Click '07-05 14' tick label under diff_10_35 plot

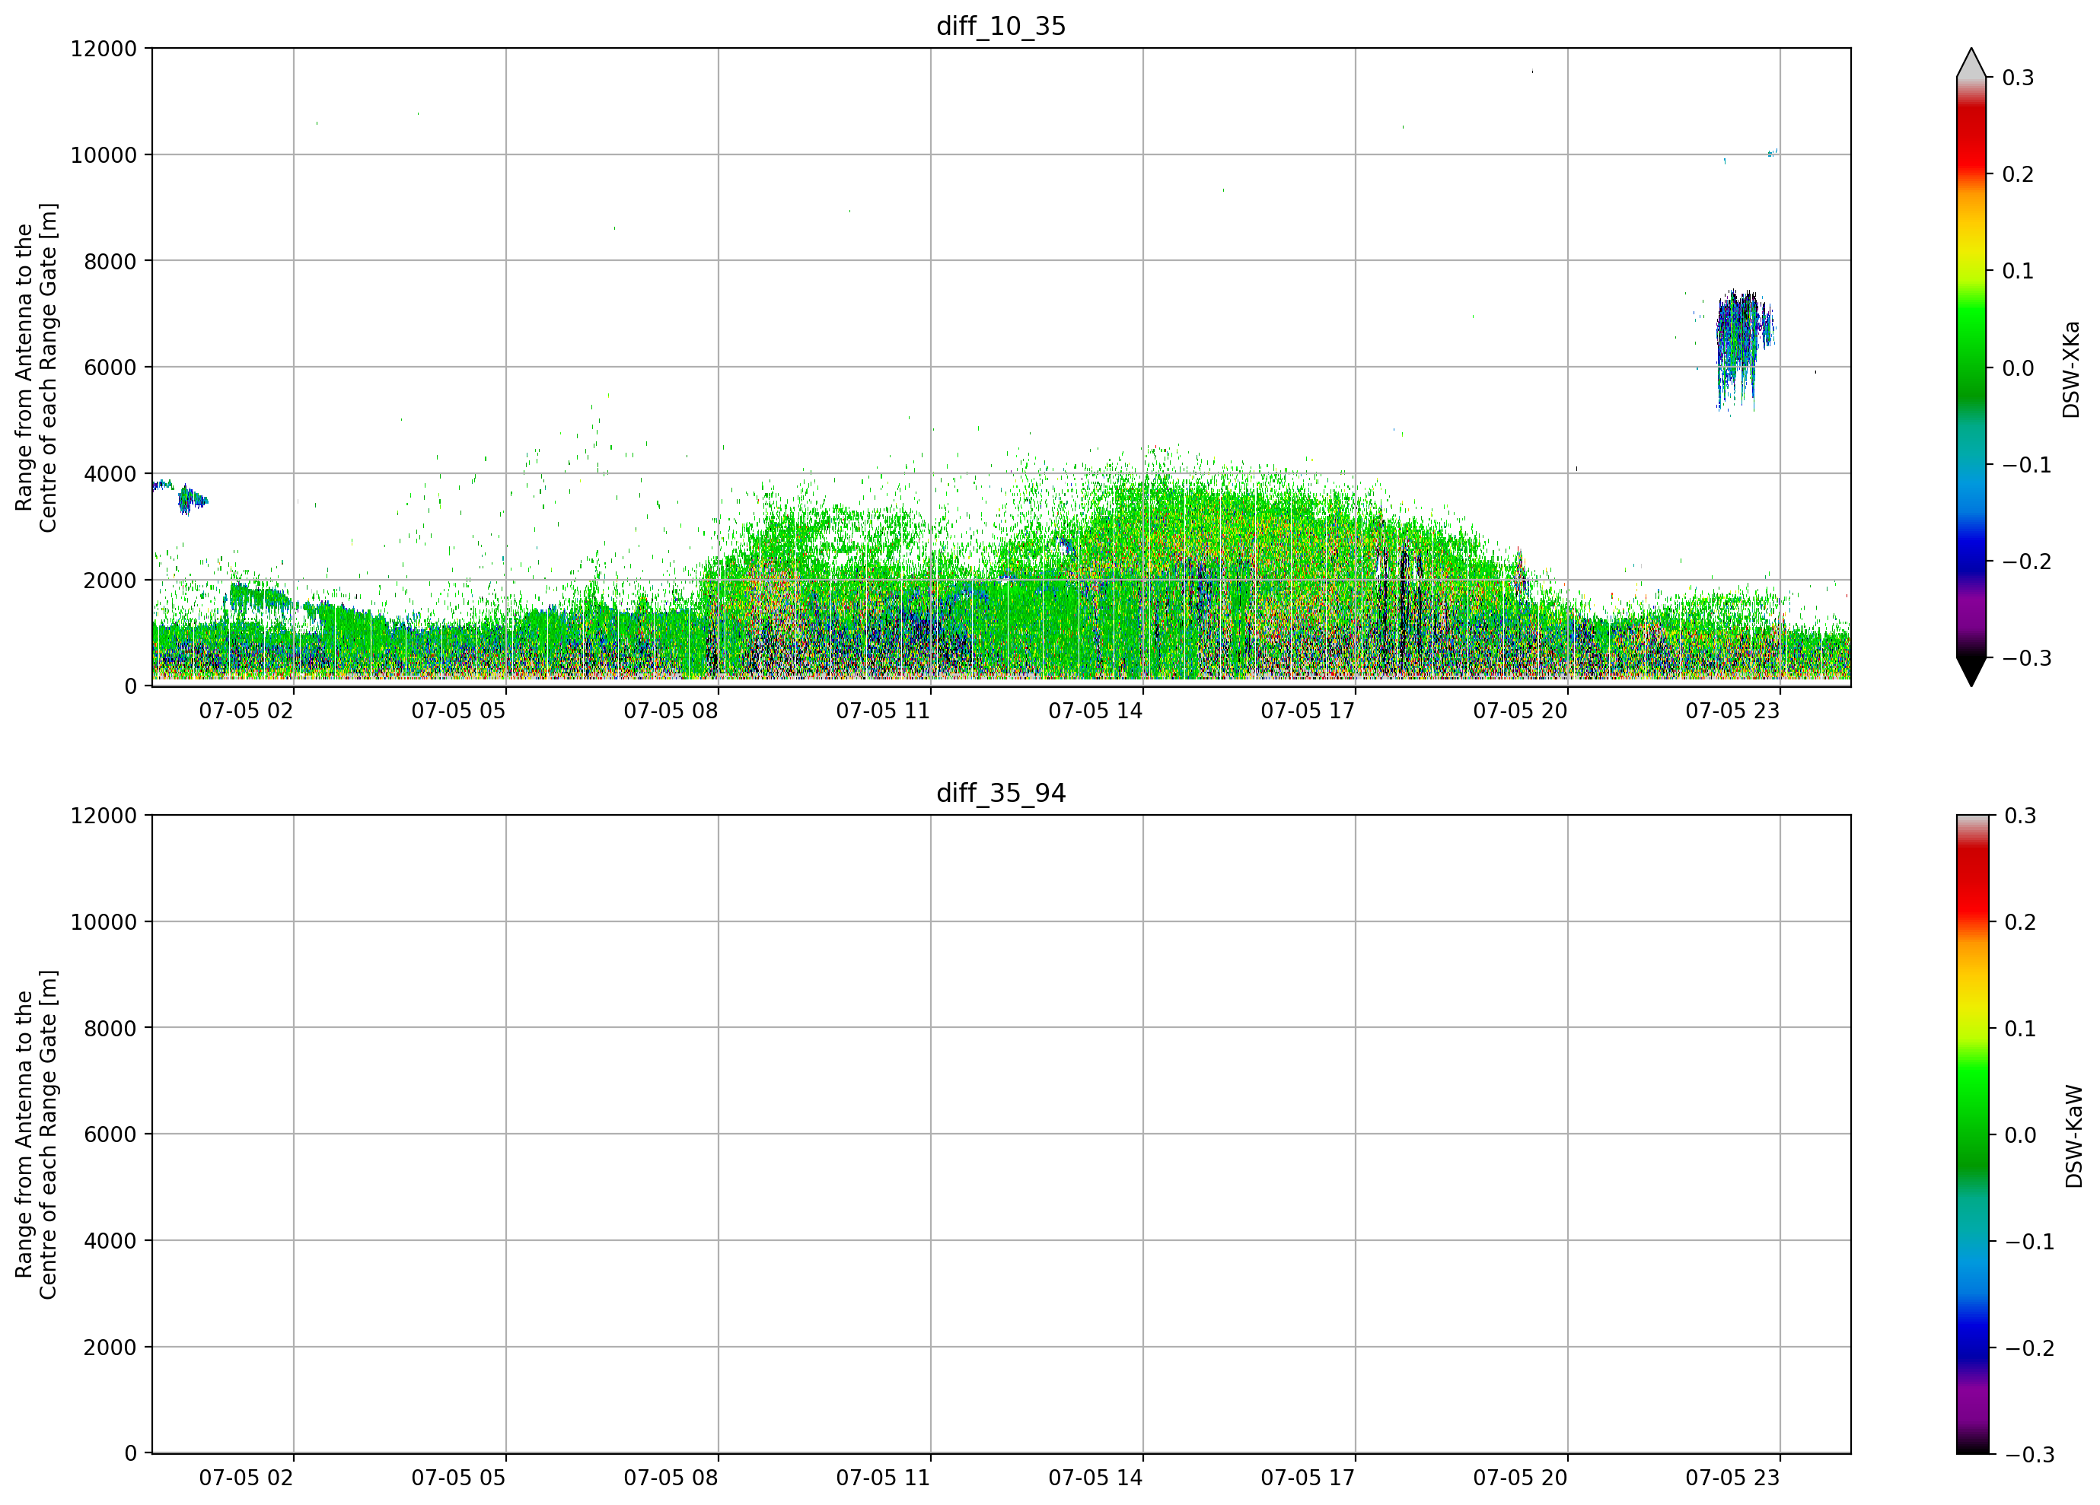pyautogui.click(x=1095, y=711)
